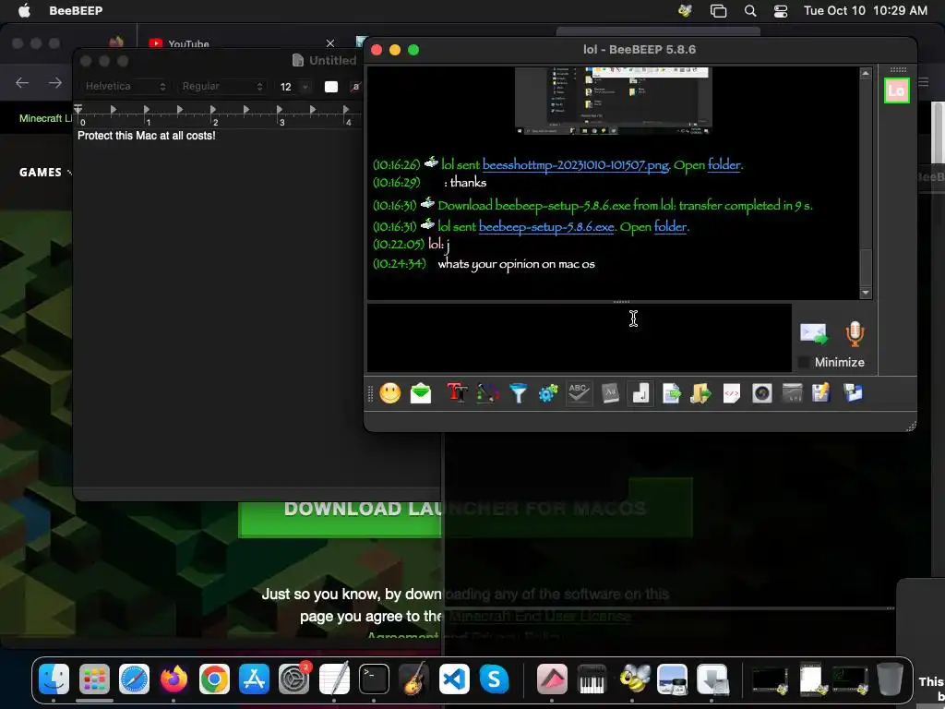Launch Firefox from the Dock
945x709 pixels.
tap(173, 679)
